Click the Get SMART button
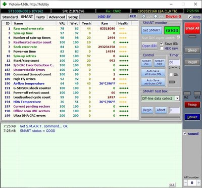The height and width of the screenshot is (188, 202). tap(151, 30)
